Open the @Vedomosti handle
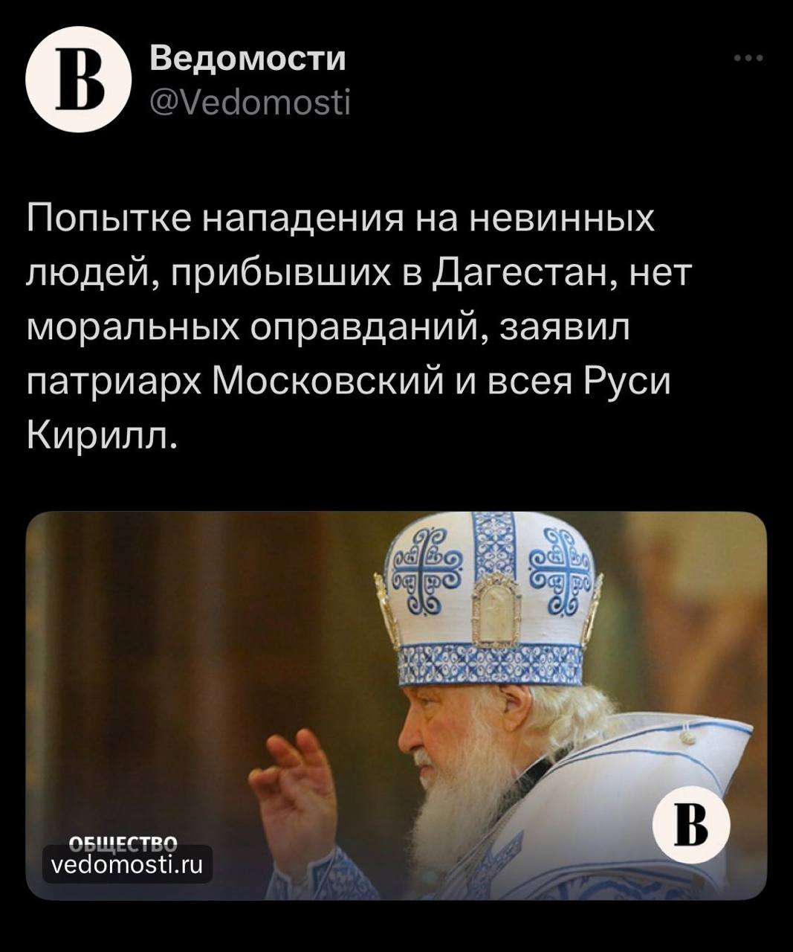The height and width of the screenshot is (952, 793). pyautogui.click(x=250, y=103)
